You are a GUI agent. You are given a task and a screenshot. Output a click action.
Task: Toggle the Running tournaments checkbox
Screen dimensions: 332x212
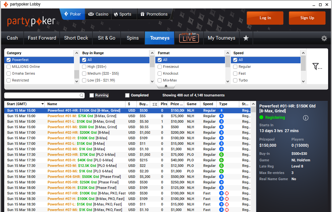coord(91,95)
